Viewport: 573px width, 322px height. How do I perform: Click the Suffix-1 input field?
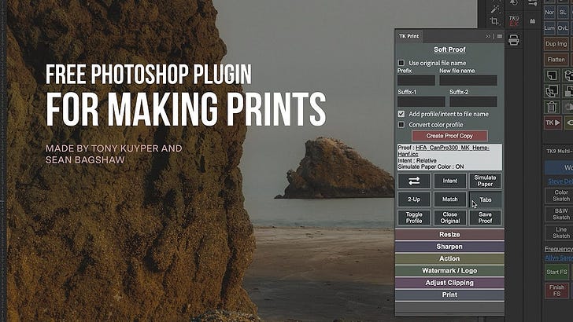coord(421,101)
